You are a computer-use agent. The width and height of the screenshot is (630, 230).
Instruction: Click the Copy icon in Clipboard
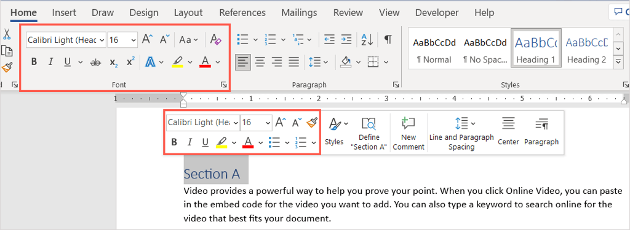7,50
